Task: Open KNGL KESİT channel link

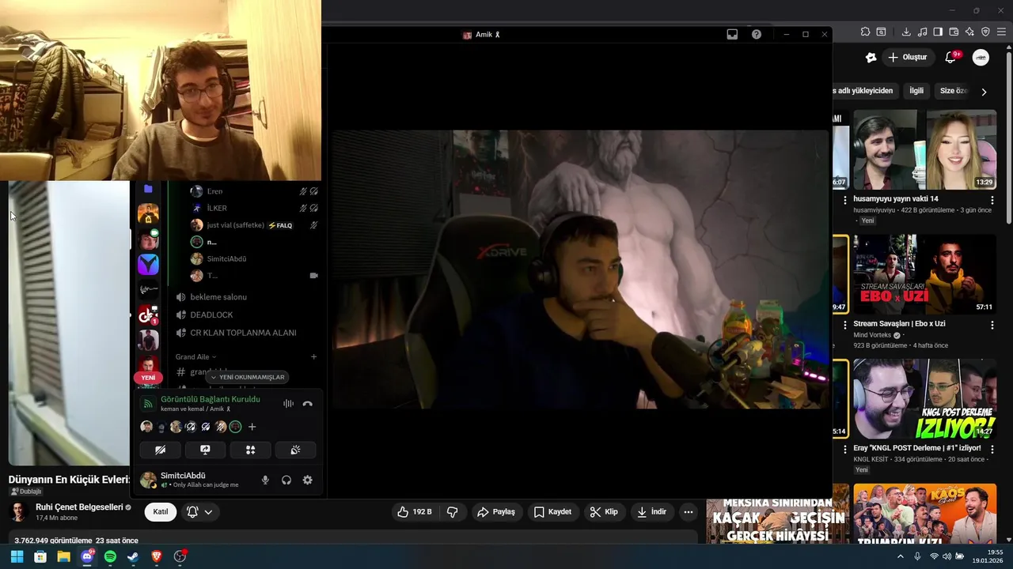Action: [871, 459]
